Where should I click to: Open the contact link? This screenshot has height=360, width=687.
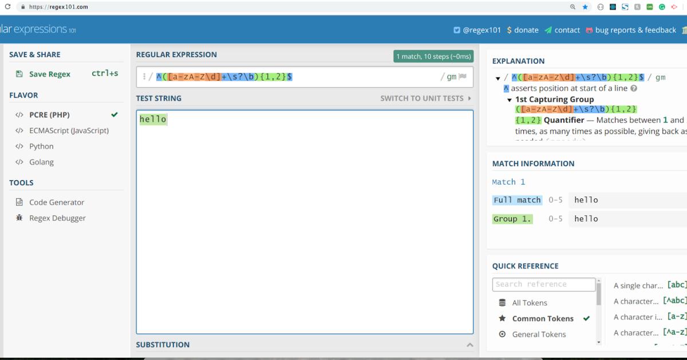click(562, 30)
